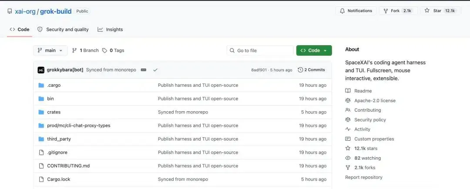The image size is (470, 189).
Task: Open the Activity link
Action: point(362,129)
